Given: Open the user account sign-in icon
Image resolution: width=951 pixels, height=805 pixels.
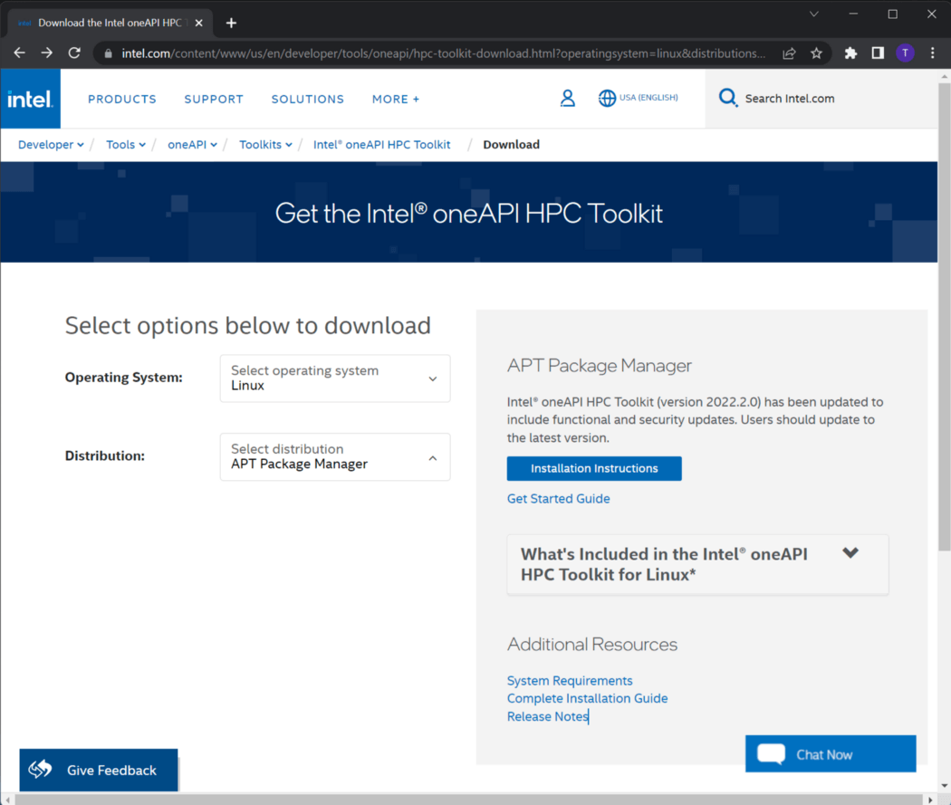Looking at the screenshot, I should [568, 98].
